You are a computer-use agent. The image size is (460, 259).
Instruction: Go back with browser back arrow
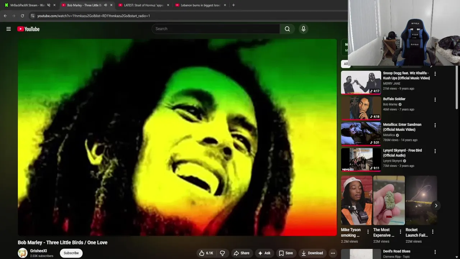click(5, 16)
